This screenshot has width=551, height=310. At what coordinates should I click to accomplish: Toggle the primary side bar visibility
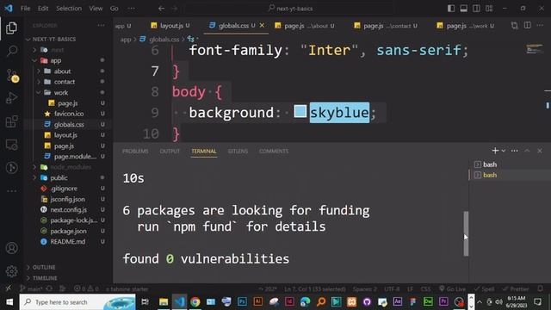coord(451,9)
